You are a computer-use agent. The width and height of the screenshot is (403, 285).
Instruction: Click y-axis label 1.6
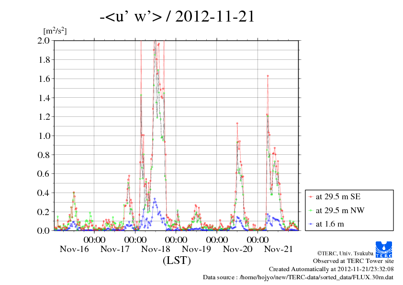(44, 79)
